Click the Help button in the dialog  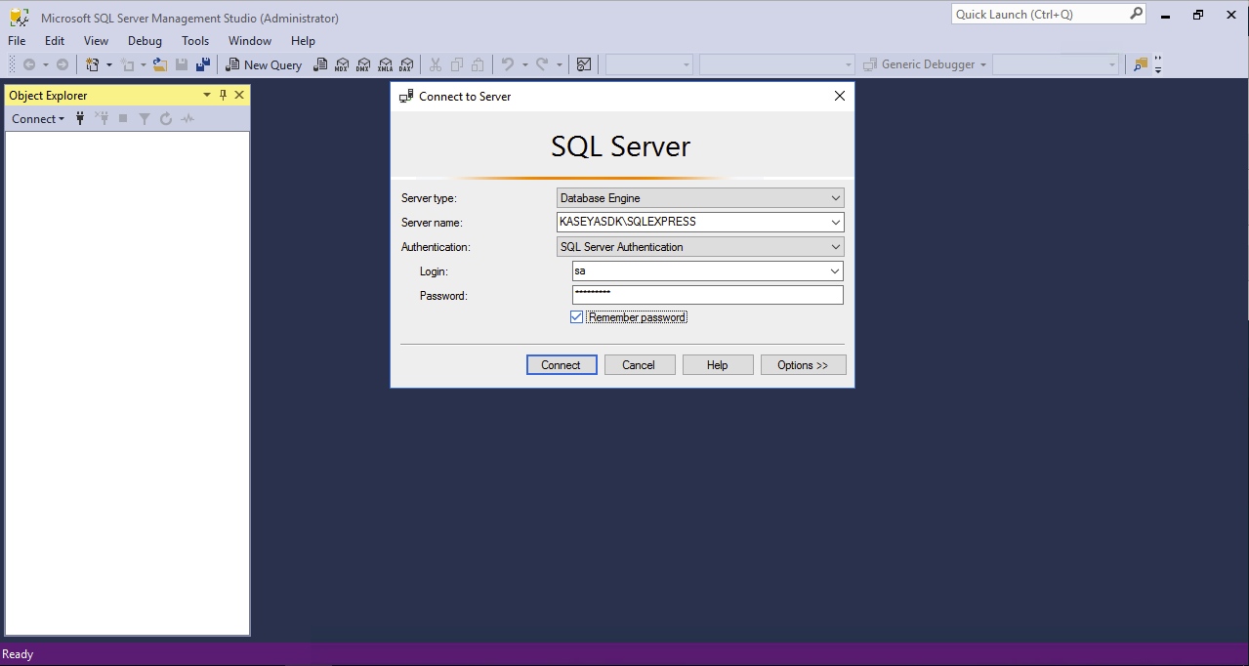(718, 365)
